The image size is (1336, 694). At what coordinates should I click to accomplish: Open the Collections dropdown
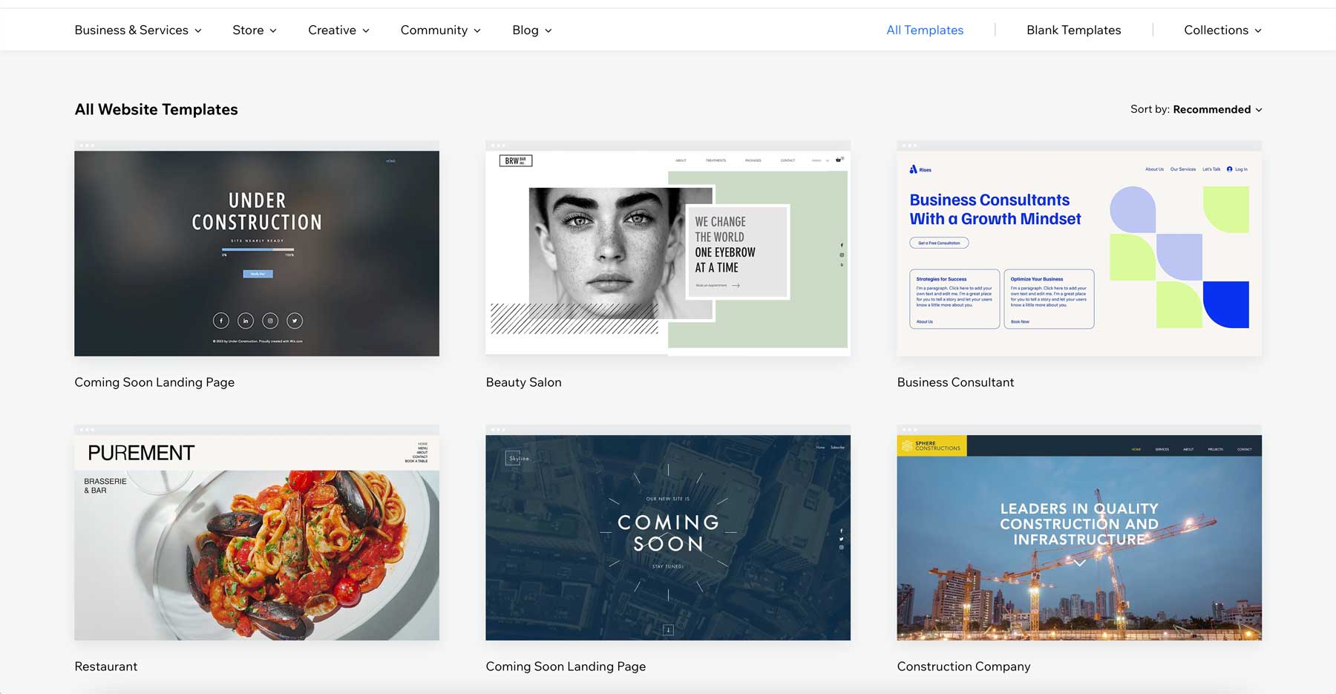click(x=1223, y=30)
